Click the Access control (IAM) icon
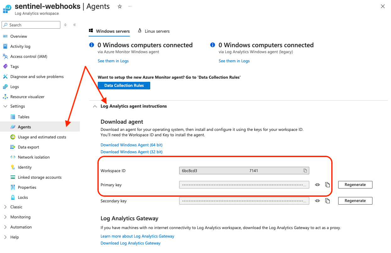 click(x=5, y=57)
